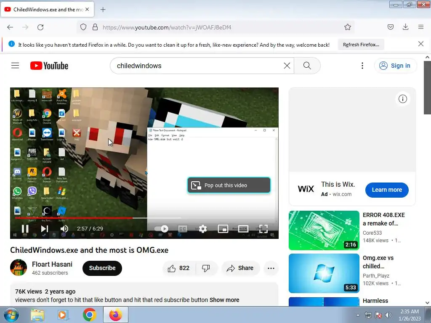
Task: Open taskbar clock and date
Action: tap(410, 315)
